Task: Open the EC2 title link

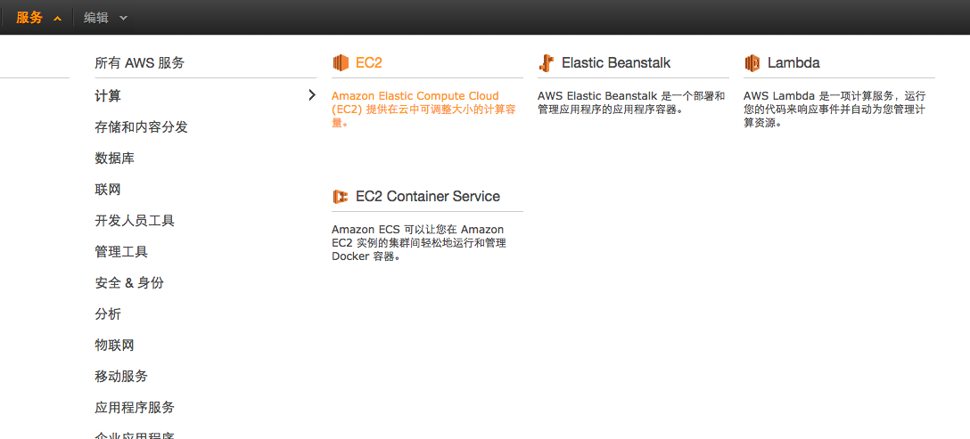Action: pos(369,63)
